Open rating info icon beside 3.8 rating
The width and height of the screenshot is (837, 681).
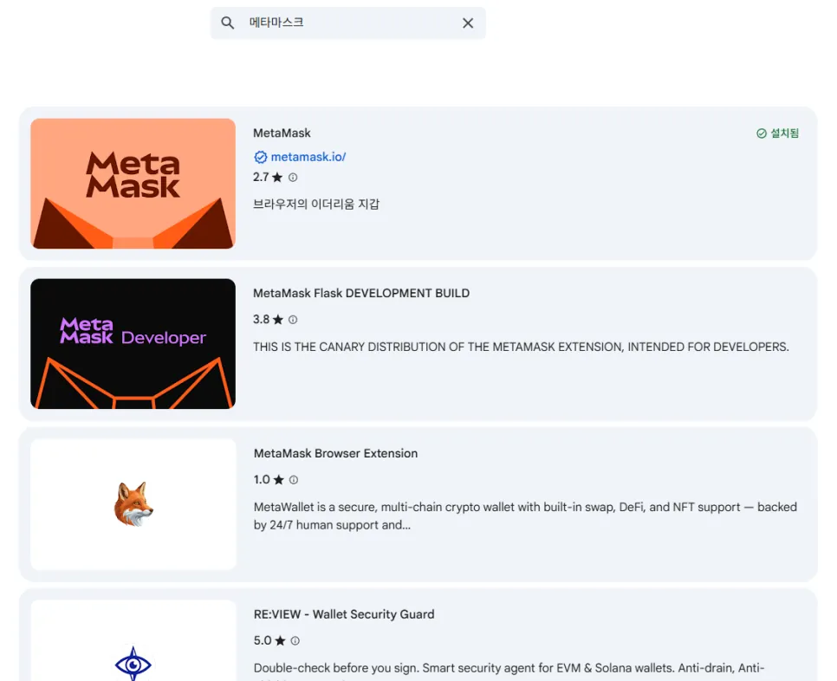[x=293, y=320]
